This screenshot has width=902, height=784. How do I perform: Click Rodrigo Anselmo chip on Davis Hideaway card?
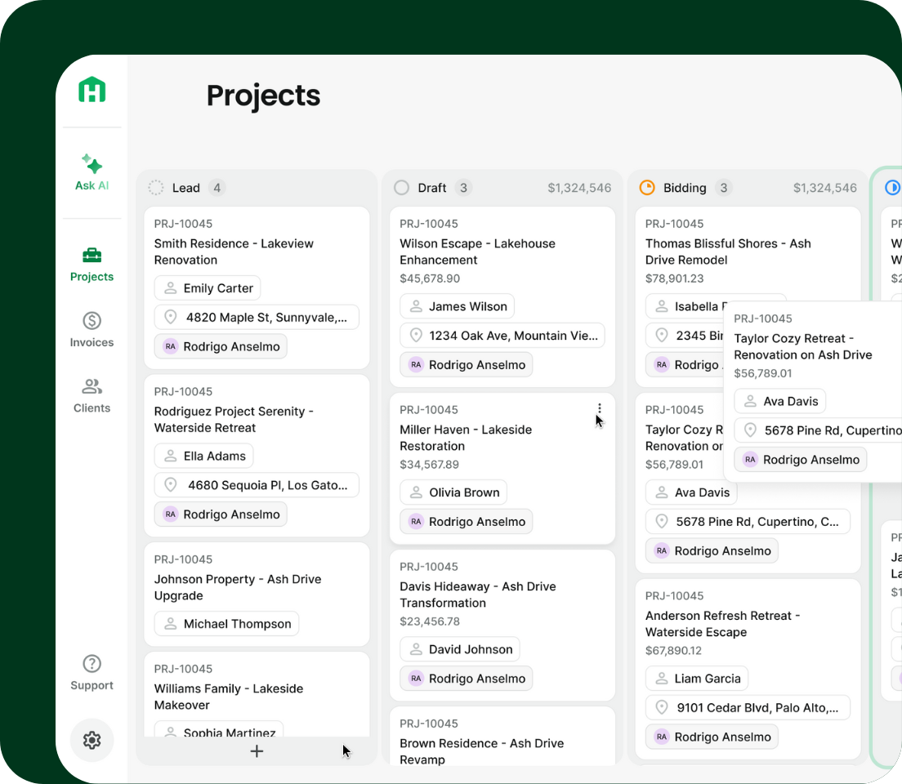pos(467,678)
